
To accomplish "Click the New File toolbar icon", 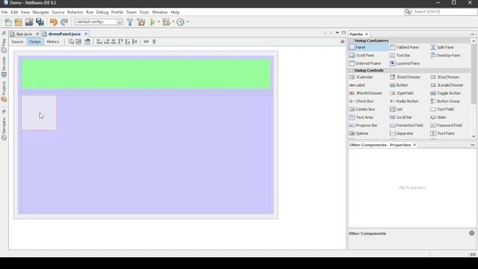I will pos(8,22).
